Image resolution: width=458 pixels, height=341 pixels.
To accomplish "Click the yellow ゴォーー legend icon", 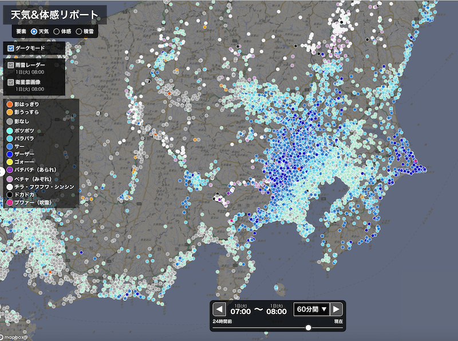I will (9, 162).
